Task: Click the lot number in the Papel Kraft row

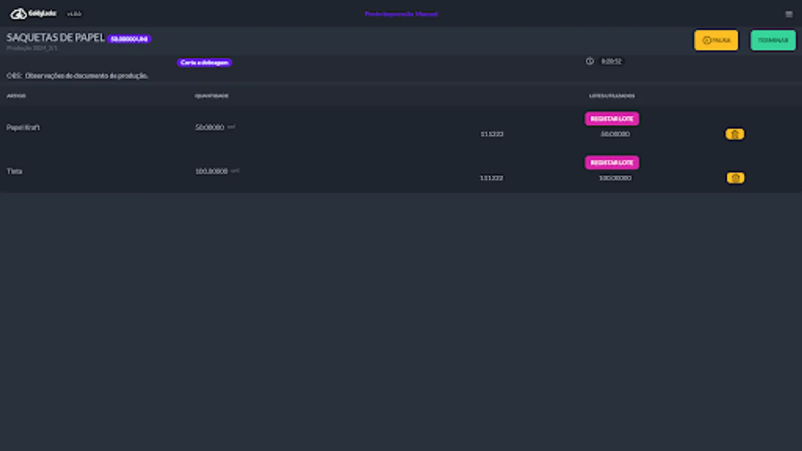Action: click(x=492, y=134)
